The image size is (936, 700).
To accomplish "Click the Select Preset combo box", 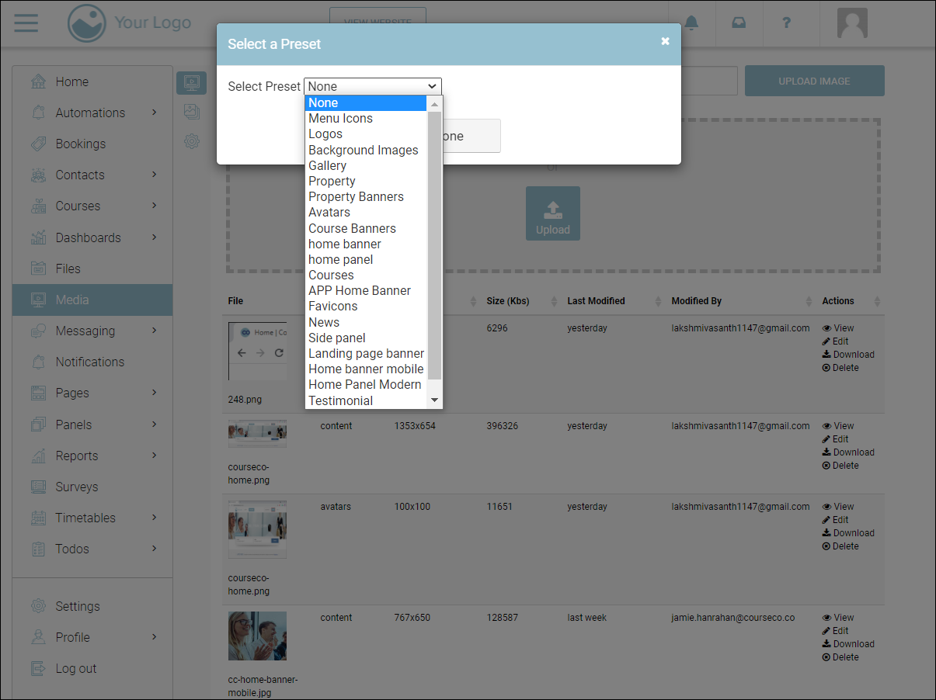I will tap(372, 86).
